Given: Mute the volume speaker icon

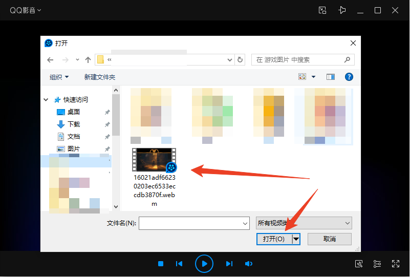Looking at the screenshot, I should 249,264.
